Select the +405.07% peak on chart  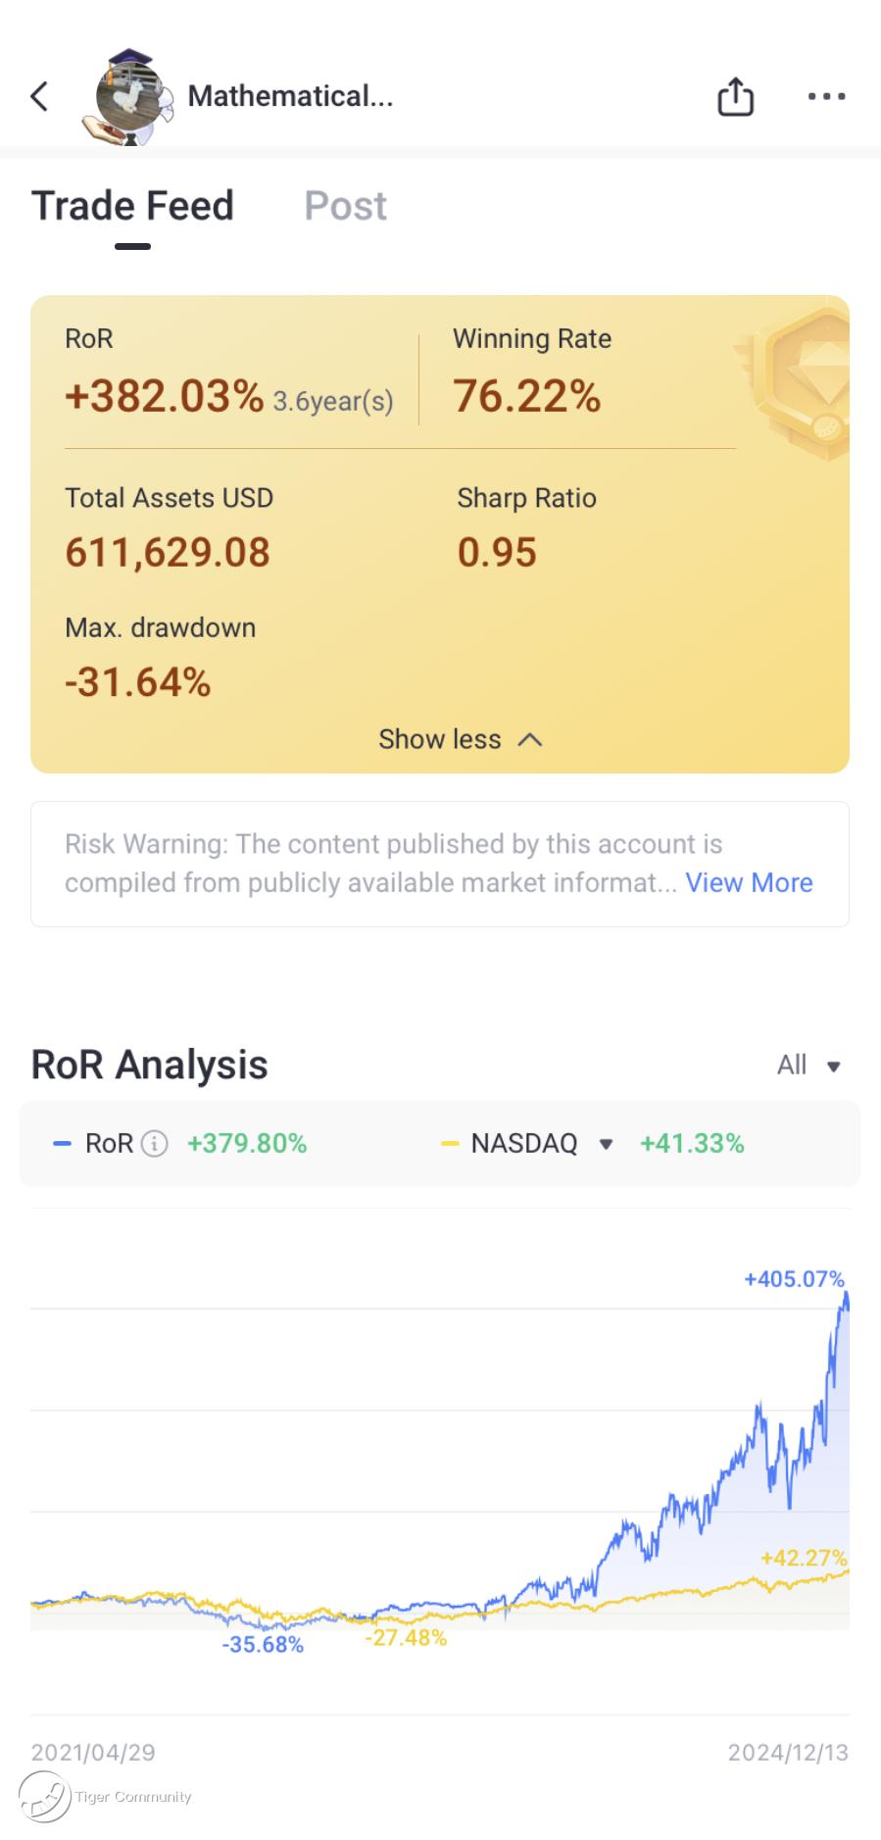coord(794,1279)
